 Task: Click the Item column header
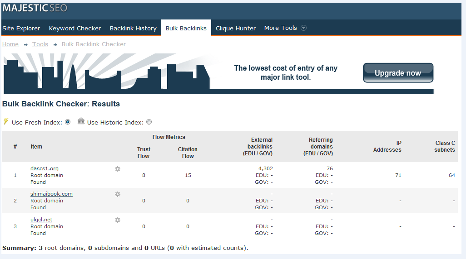click(x=36, y=147)
